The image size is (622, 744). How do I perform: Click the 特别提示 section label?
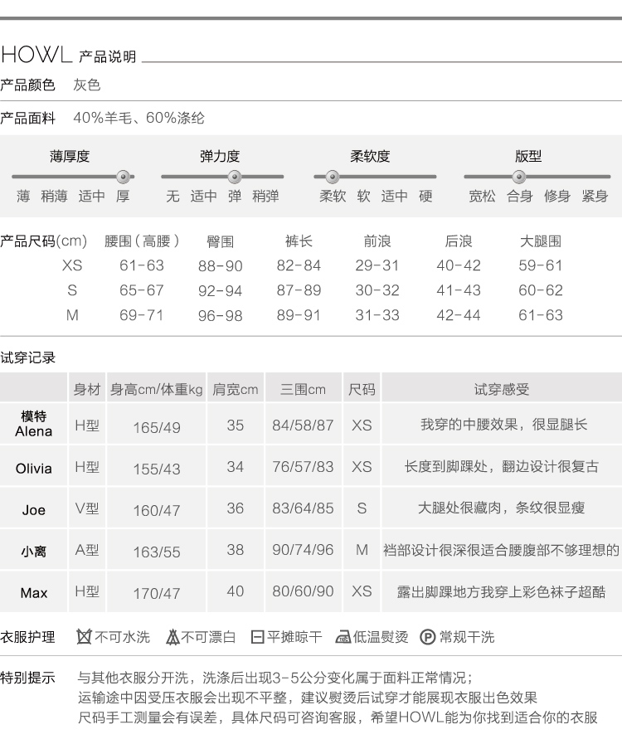pos(28,678)
